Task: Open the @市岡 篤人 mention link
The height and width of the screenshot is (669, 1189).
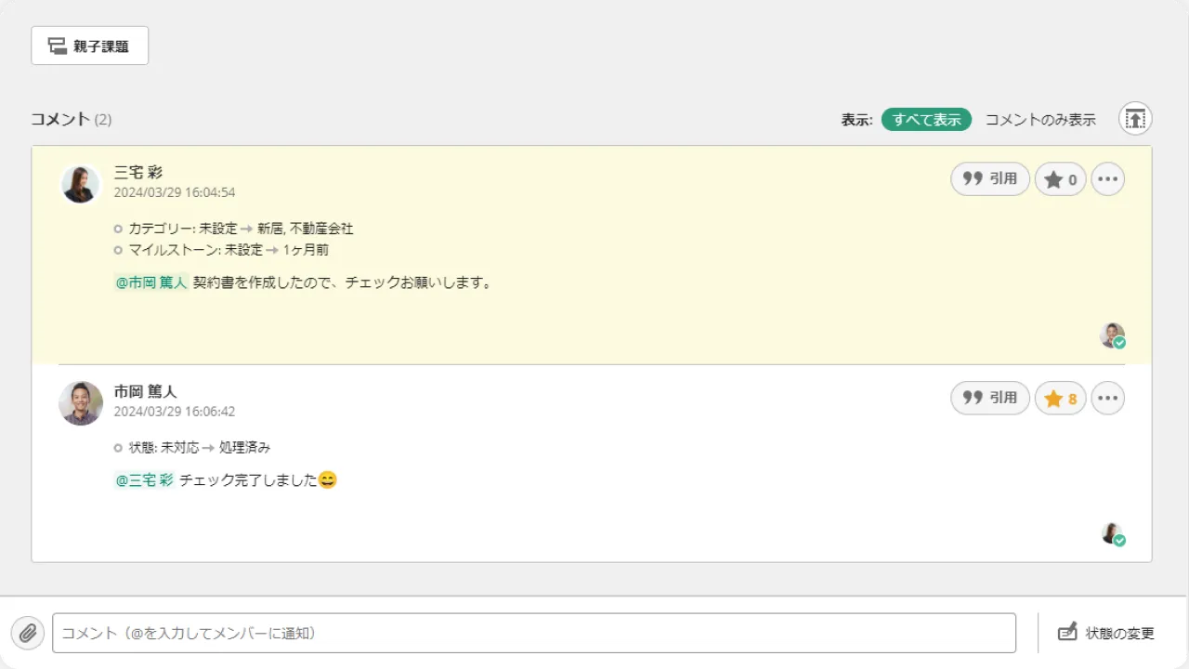Action: point(150,282)
